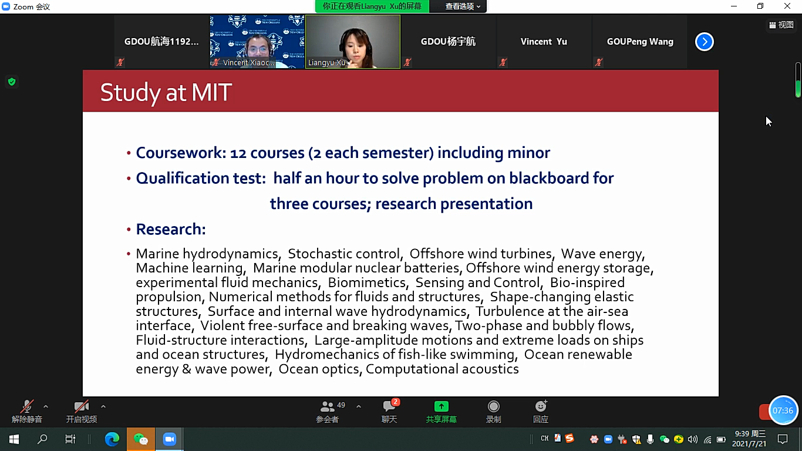Click the Vincent Yu participant tile

click(x=544, y=42)
